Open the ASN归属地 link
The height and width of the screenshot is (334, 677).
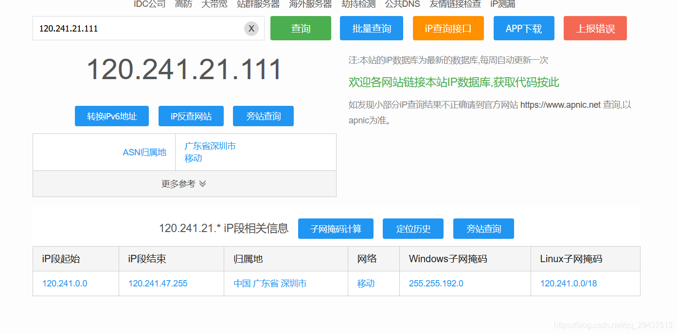point(144,152)
